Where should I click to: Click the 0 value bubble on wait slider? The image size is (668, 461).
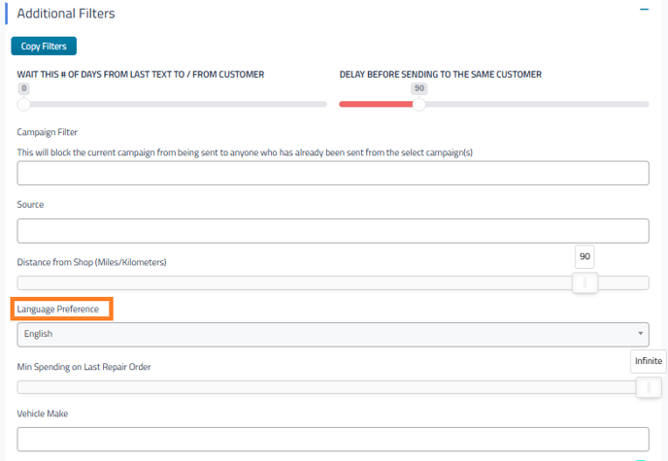(x=23, y=87)
